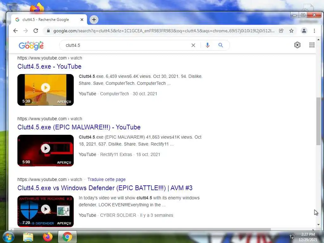Start voice search with the microphone icon
The image size is (324, 243).
[208, 45]
